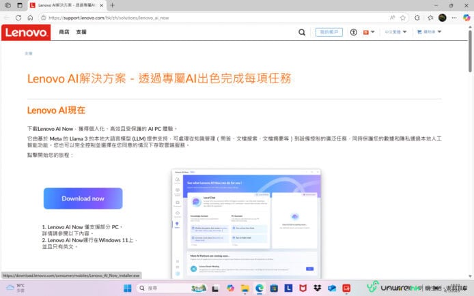Screen dimensions: 474x296
Task: Click the taskbar search box
Action: 171,288
